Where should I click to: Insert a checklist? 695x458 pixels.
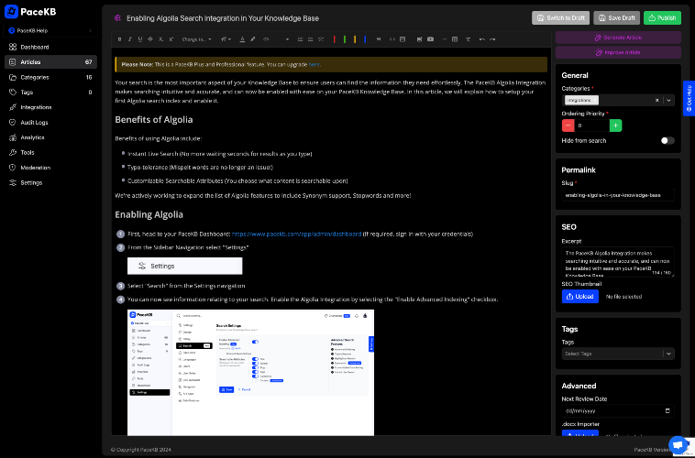coord(321,39)
